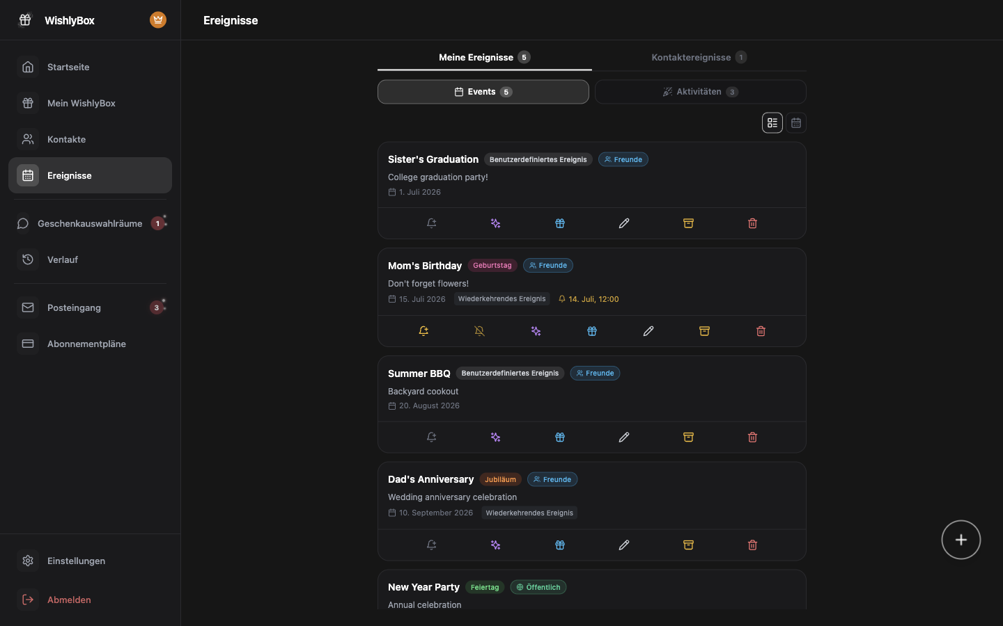
Task: Click reminder time '14. Juli, 12:00'
Action: [x=589, y=299]
